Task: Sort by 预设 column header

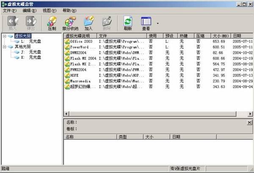Action: point(171,36)
